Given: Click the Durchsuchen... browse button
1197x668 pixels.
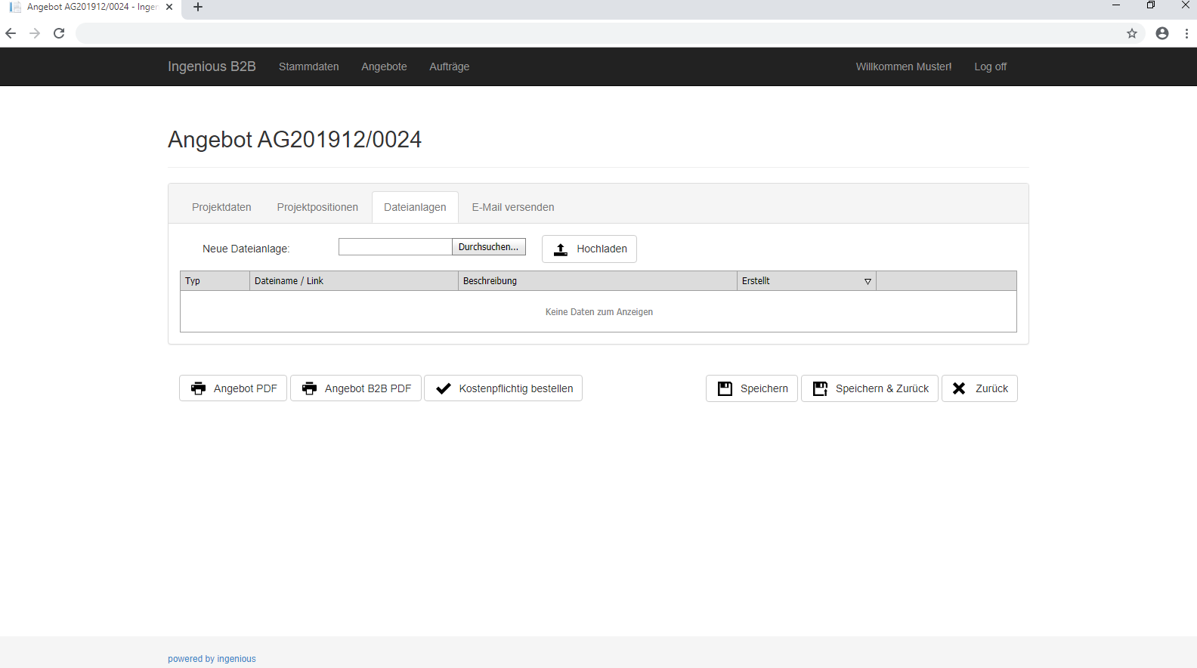Looking at the screenshot, I should [x=488, y=247].
